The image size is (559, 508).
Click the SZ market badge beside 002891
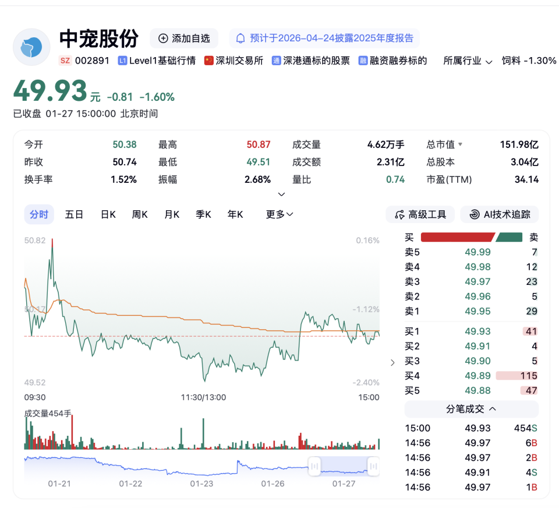[x=65, y=61]
